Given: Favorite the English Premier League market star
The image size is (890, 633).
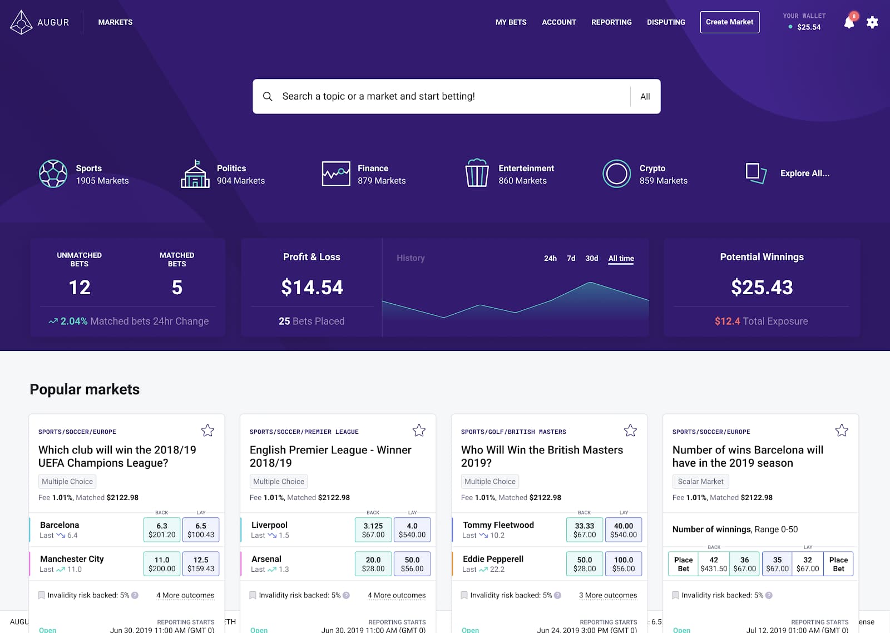Looking at the screenshot, I should click(x=419, y=431).
